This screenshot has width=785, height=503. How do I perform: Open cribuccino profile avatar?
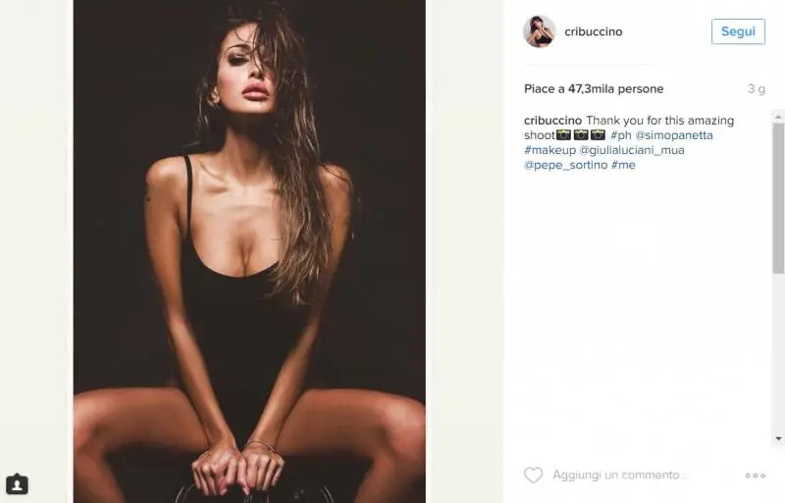click(x=539, y=31)
